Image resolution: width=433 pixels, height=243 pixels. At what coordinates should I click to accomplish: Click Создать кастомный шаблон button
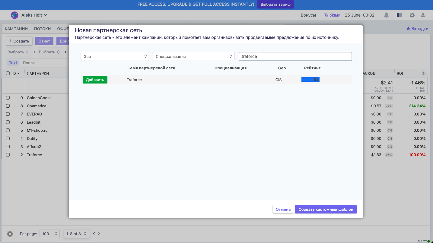[326, 209]
